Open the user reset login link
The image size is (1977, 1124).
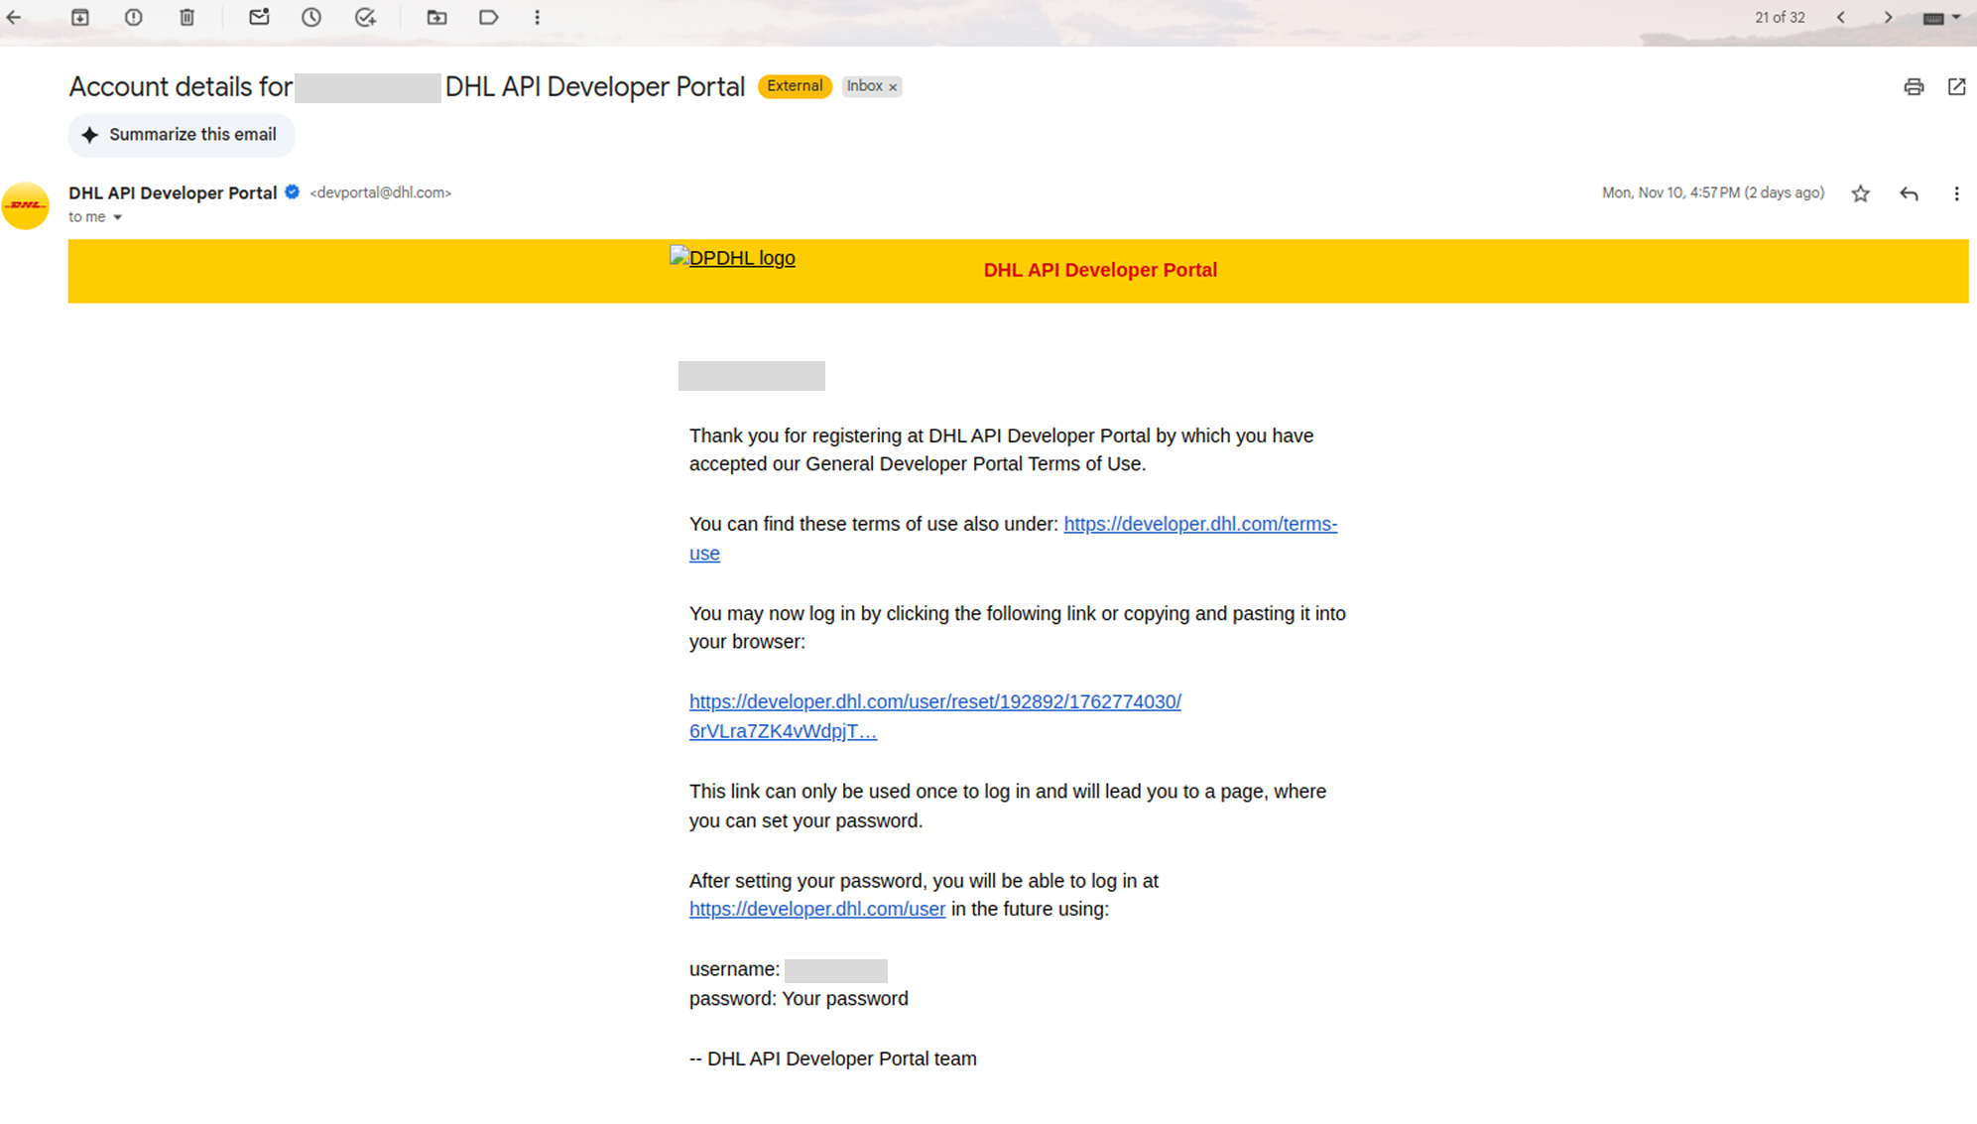pyautogui.click(x=934, y=716)
